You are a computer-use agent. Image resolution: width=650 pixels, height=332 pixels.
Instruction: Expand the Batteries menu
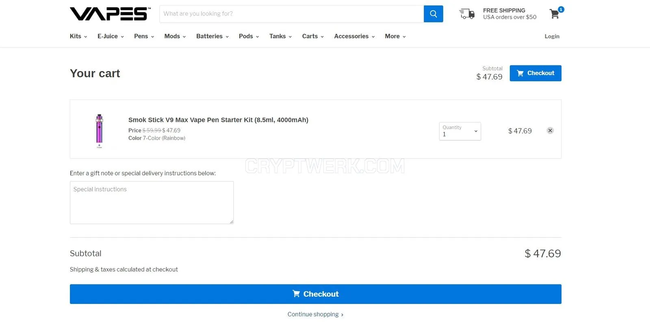click(x=212, y=36)
